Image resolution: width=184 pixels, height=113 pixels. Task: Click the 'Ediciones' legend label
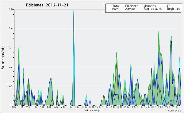click(x=132, y=6)
